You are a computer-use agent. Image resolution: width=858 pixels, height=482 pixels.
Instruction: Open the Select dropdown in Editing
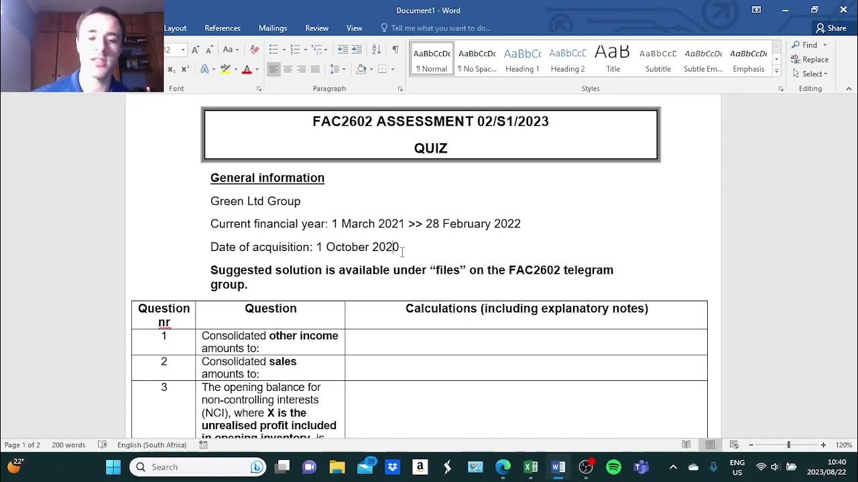810,74
